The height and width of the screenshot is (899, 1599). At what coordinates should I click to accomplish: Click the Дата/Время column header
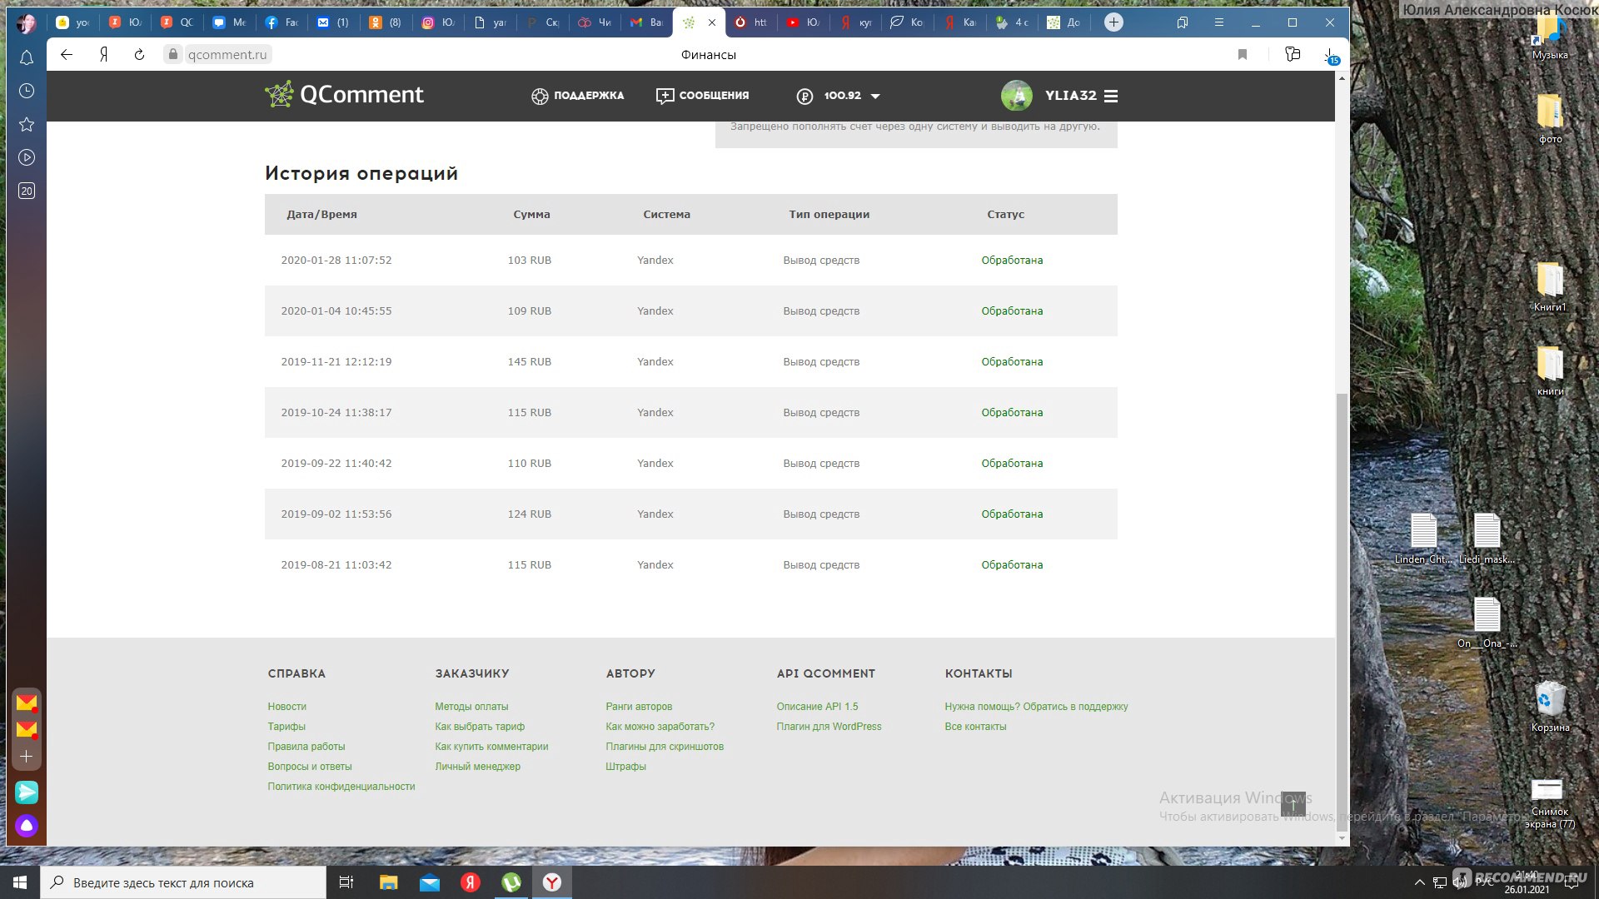[x=321, y=214]
